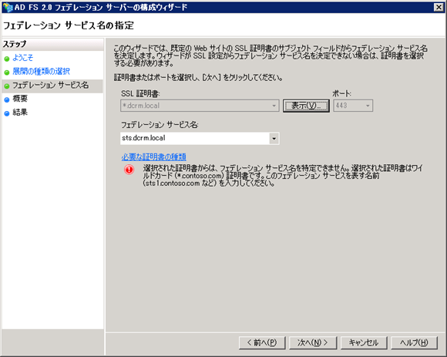Click the blue bullet beside 概要 step

(x=7, y=99)
